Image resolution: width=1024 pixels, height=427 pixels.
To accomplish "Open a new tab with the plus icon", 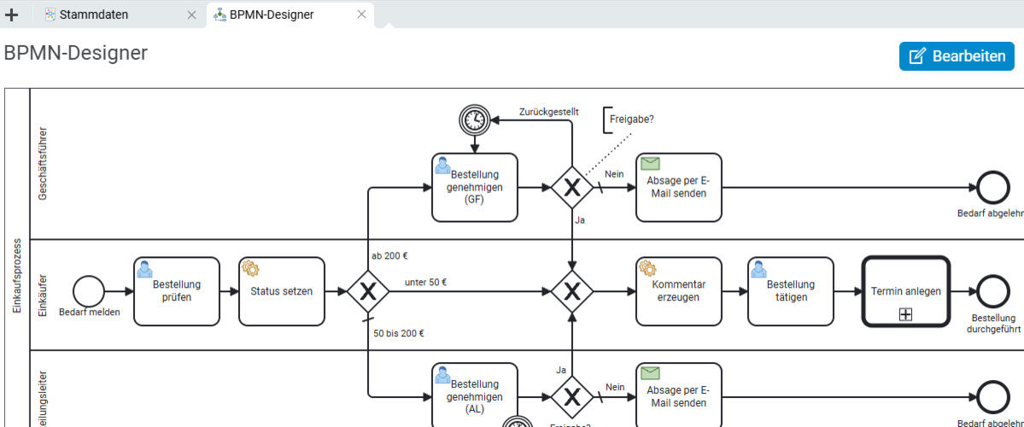I will 11,15.
